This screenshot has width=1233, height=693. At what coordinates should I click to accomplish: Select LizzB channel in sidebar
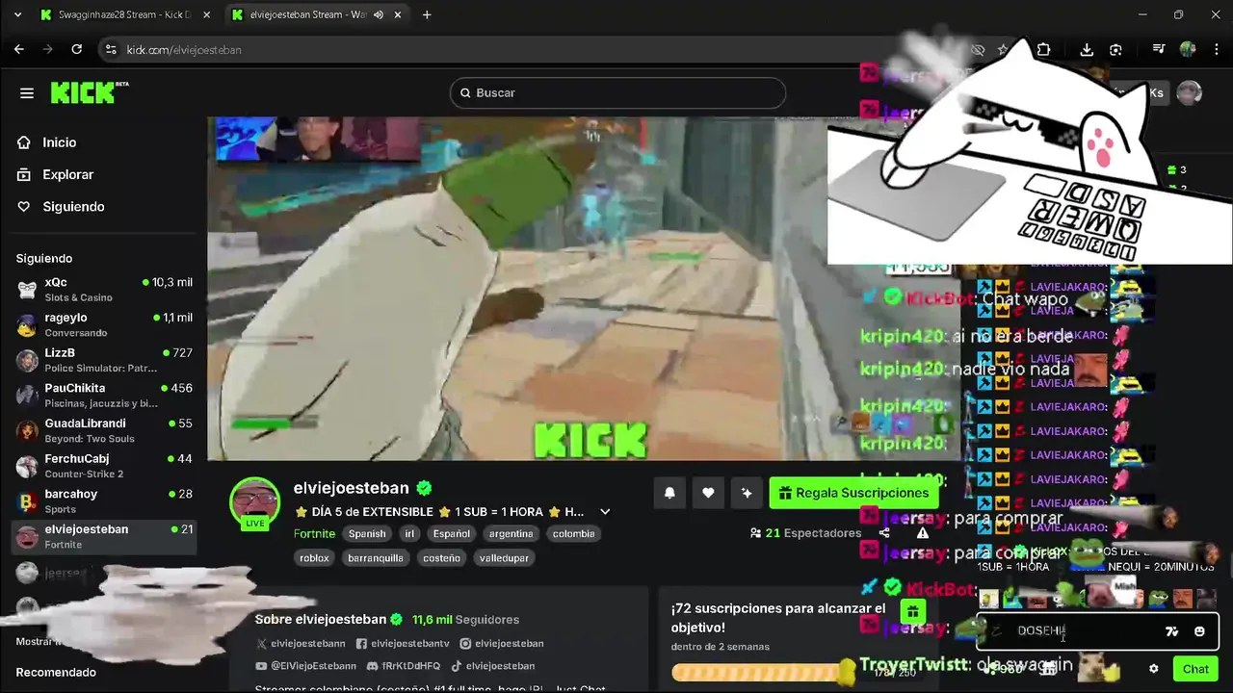[104, 360]
